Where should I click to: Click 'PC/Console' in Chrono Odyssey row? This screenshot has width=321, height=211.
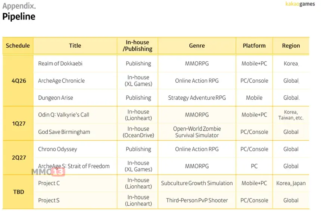254,149
